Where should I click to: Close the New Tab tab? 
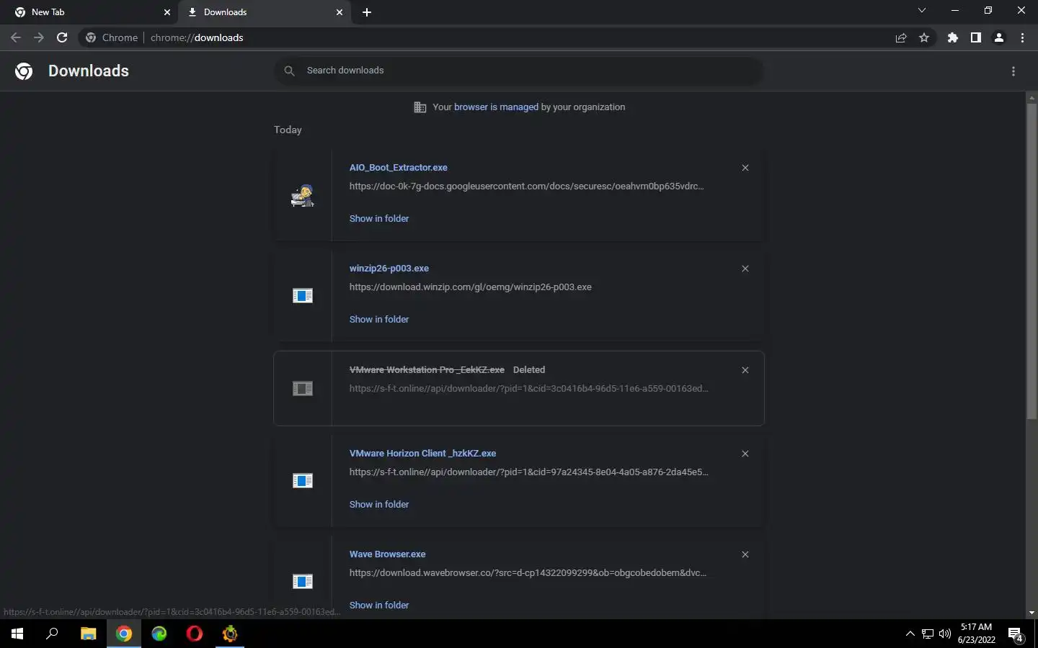[167, 12]
